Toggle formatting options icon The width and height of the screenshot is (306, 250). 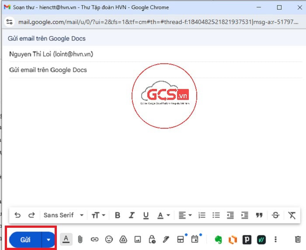pyautogui.click(x=66, y=239)
